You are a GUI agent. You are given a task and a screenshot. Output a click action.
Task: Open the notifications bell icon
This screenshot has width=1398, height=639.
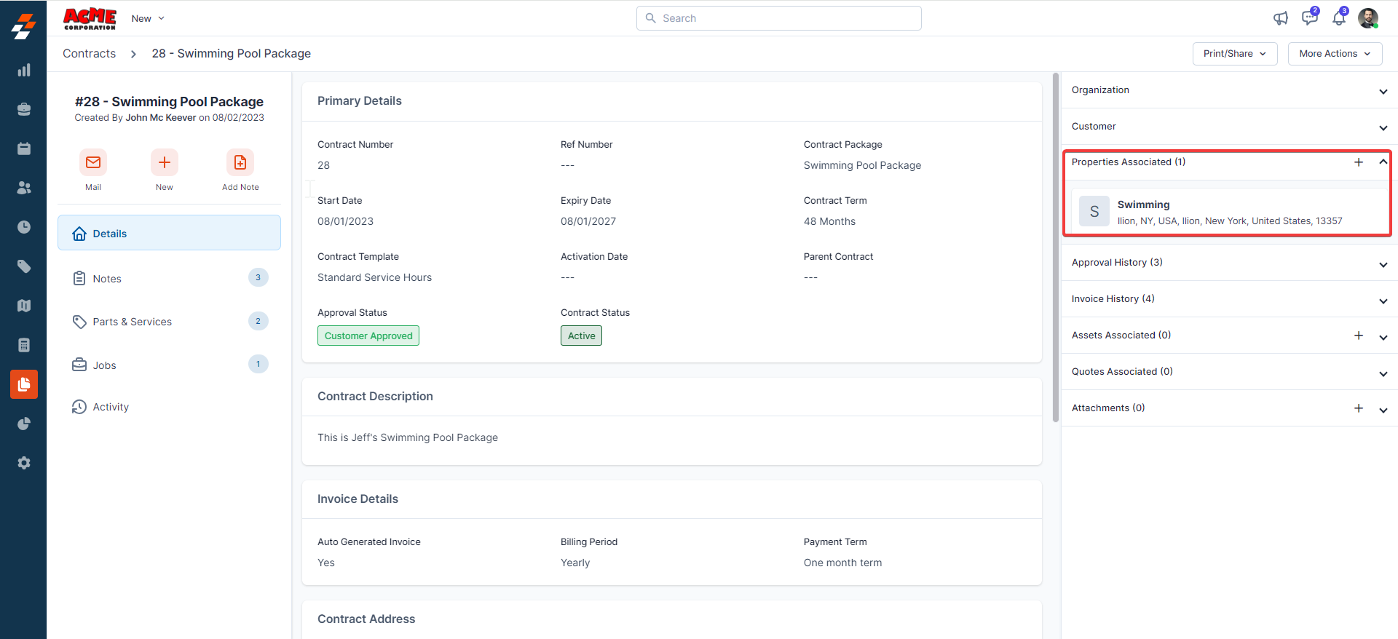[x=1338, y=18]
